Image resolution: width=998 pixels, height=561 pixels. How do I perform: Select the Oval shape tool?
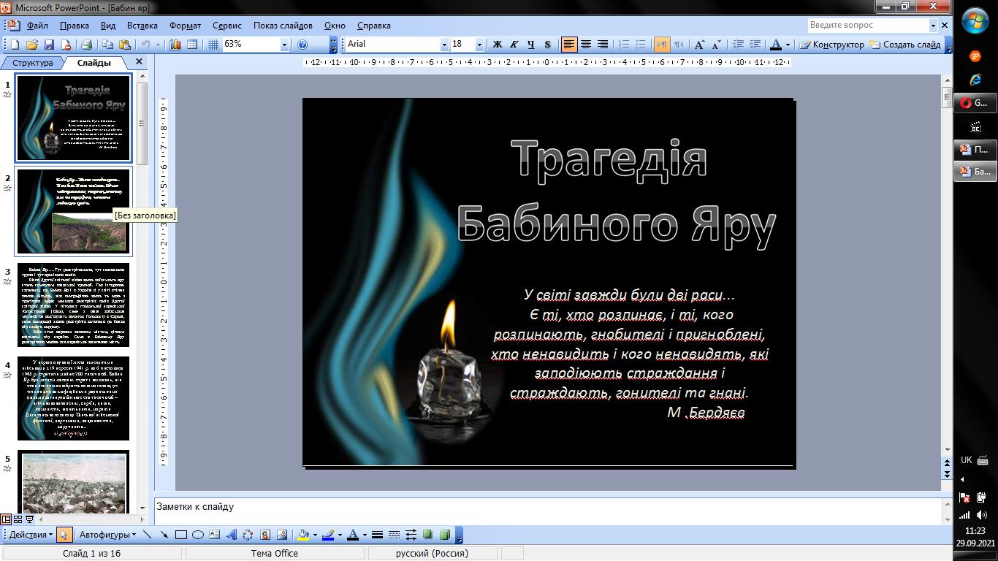(x=197, y=535)
